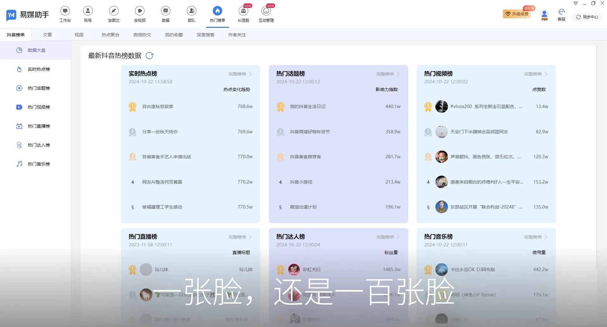Open the 玲儿妹 livestream avatar
This screenshot has width=607, height=327.
pos(146,269)
